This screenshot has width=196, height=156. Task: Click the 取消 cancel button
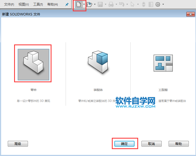[151, 144]
